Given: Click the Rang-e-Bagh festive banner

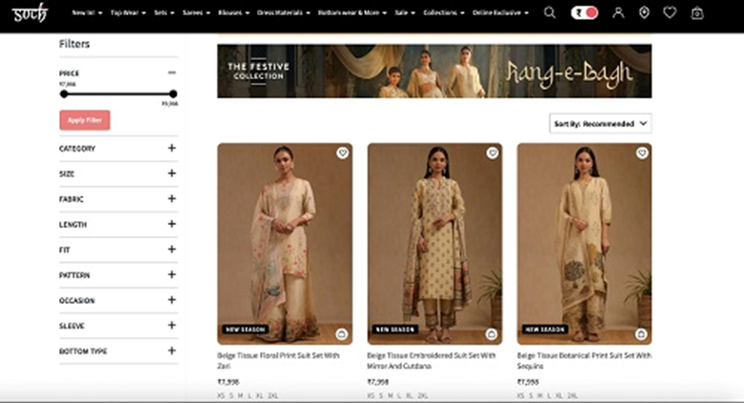Looking at the screenshot, I should click(x=434, y=71).
